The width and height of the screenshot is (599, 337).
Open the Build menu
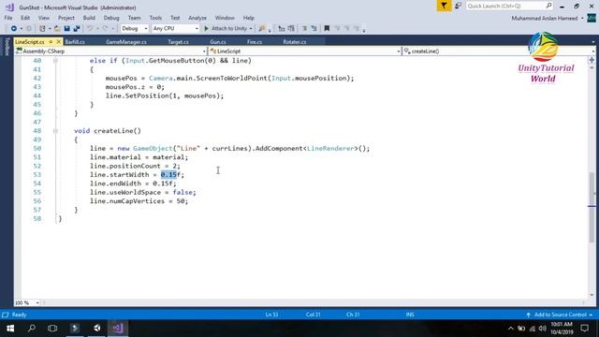click(89, 18)
